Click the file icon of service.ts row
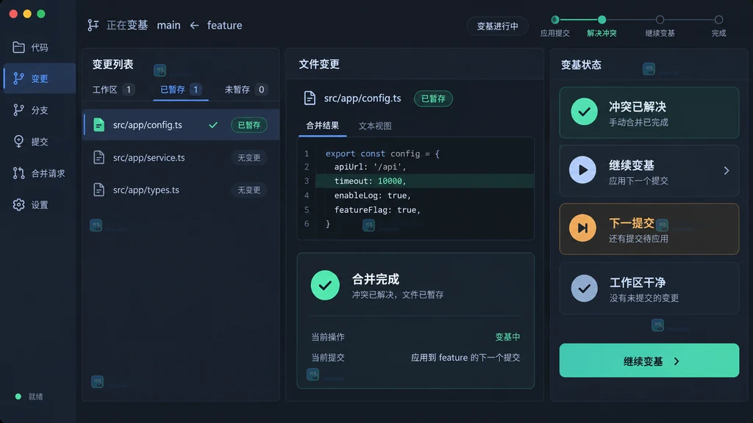The width and height of the screenshot is (753, 423). pyautogui.click(x=99, y=157)
